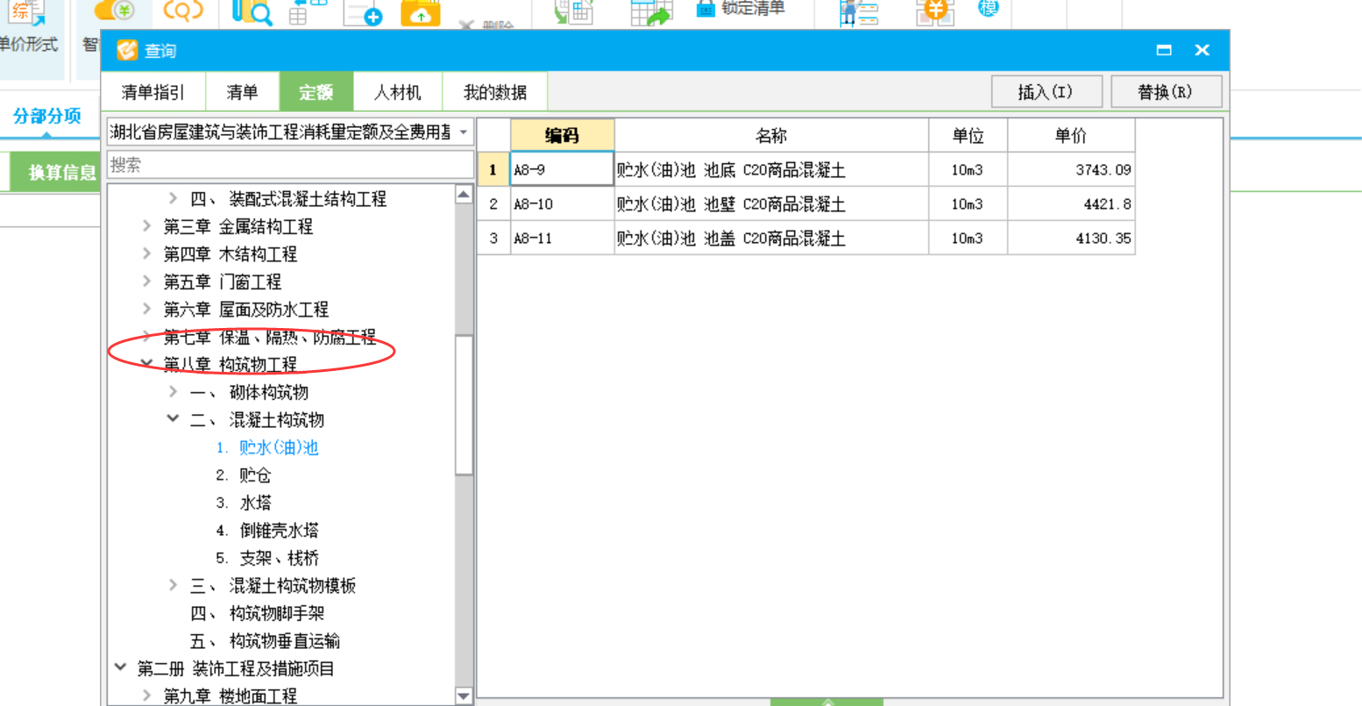
Task: Click the blue round 模 icon
Action: click(988, 8)
